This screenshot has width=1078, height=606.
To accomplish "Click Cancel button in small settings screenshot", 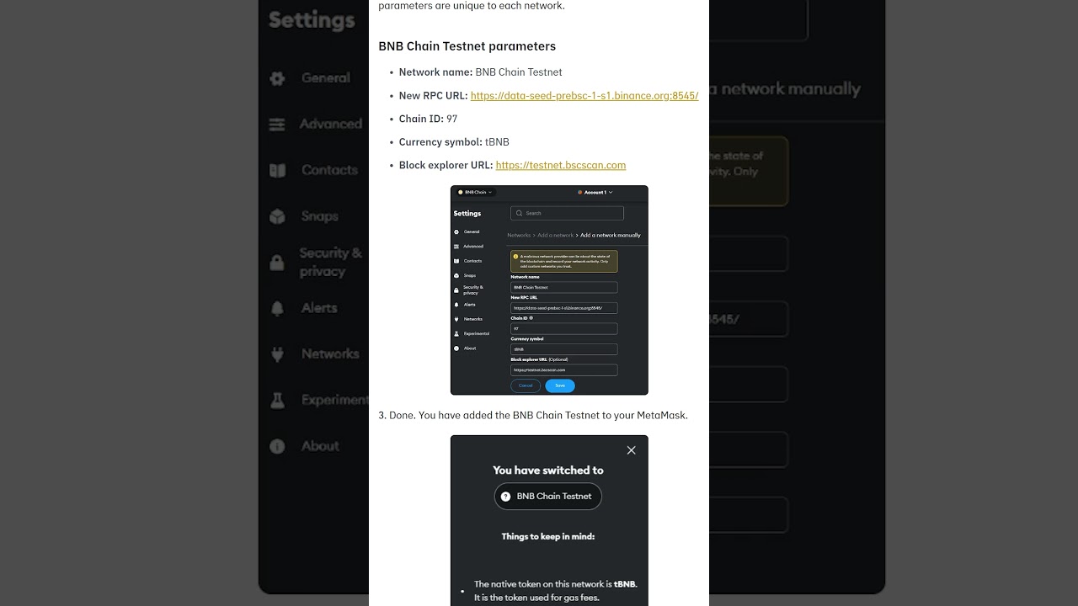I will coord(526,385).
